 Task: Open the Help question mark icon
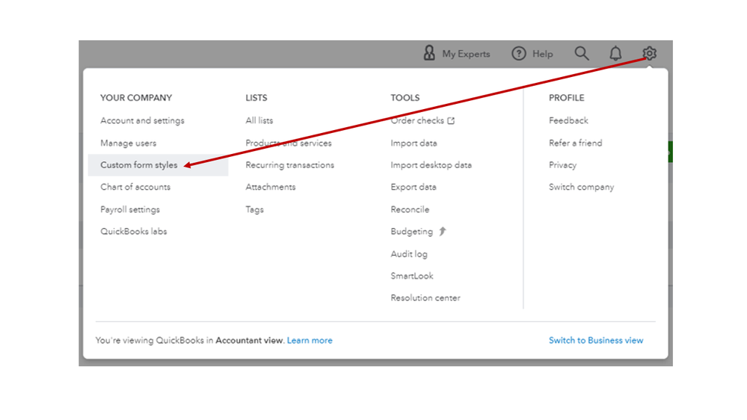click(519, 53)
